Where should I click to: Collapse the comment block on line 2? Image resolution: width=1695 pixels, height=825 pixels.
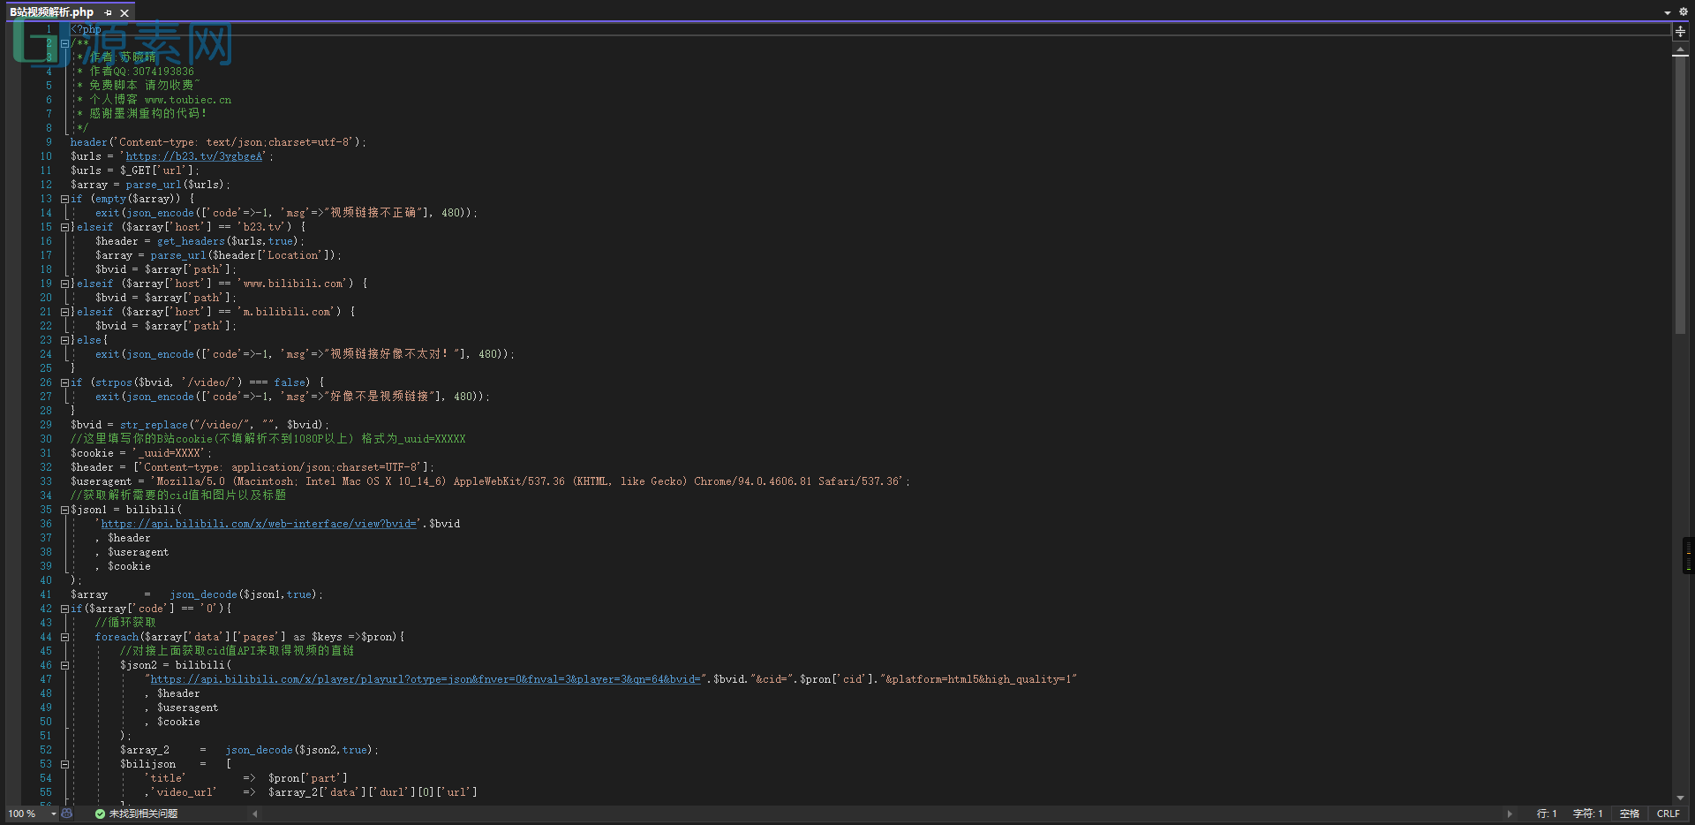coord(64,43)
